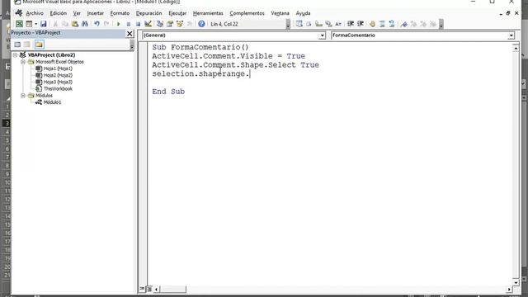The image size is (528, 297).
Task: Collapse the Microsoft Excel Objetos folder
Action: point(23,62)
